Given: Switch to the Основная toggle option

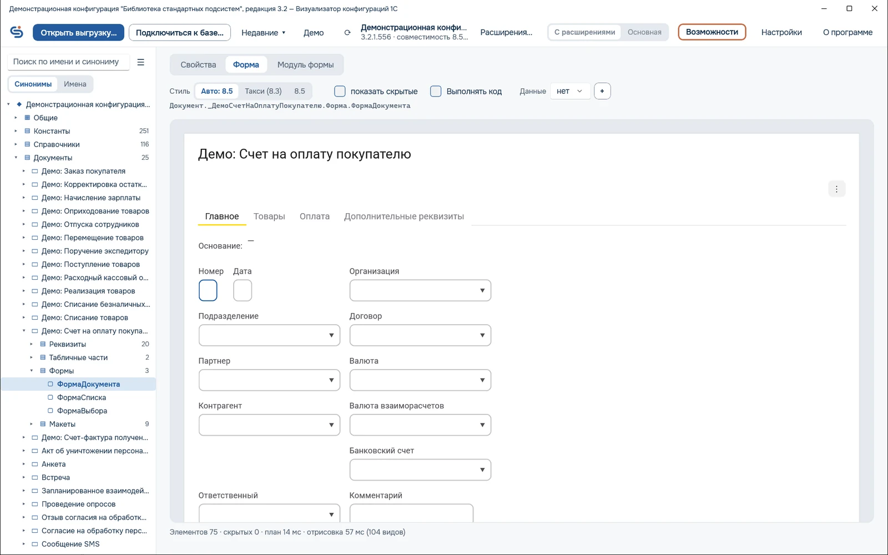Looking at the screenshot, I should 644,32.
